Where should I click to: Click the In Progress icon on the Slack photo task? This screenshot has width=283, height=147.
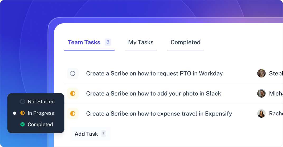pos(73,94)
